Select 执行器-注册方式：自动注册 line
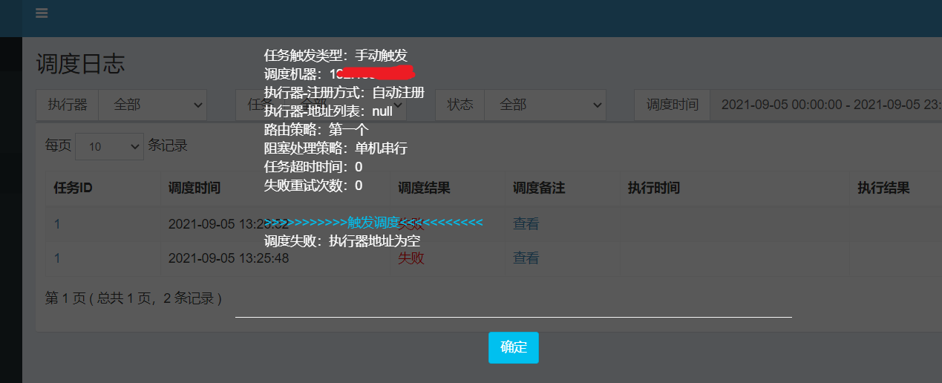 344,92
